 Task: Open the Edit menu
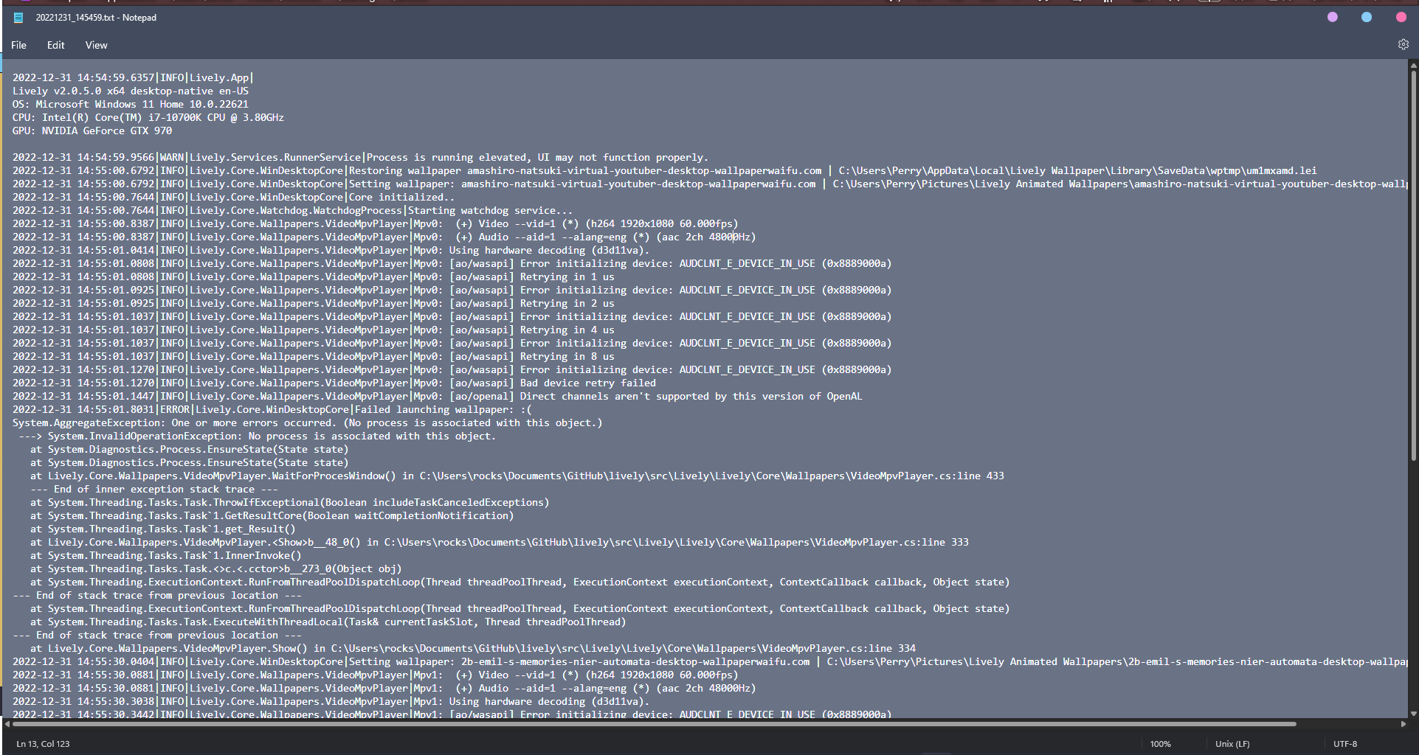point(55,45)
